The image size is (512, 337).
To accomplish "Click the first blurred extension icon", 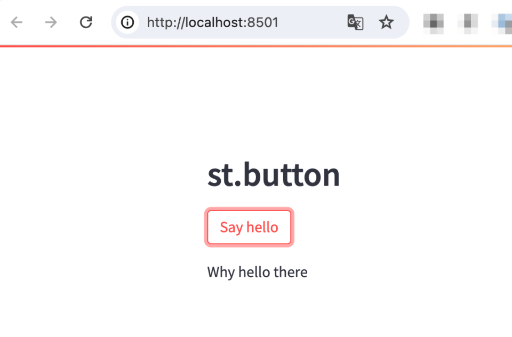I will (433, 22).
